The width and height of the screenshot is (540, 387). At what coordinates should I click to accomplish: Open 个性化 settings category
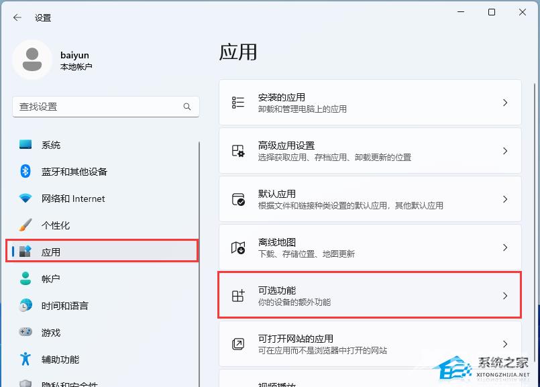coord(102,225)
